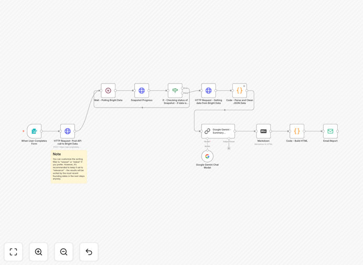The width and height of the screenshot is (363, 265).
Task: Click the fit-to-view canvas button
Action: pos(14,252)
